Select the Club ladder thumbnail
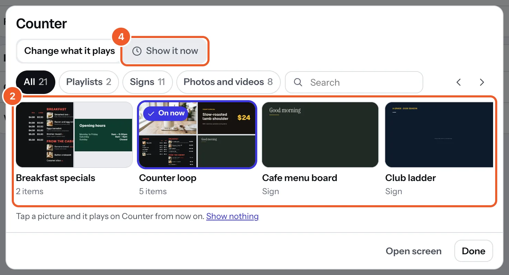Viewport: 509px width, 275px height. (439, 135)
